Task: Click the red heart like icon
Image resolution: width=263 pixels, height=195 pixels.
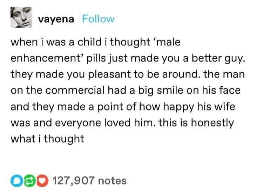Action: (33, 180)
